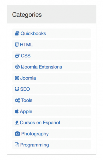Click the Codepen cube icon beside iJoomla Extensions
The height and width of the screenshot is (160, 103).
(x=17, y=67)
